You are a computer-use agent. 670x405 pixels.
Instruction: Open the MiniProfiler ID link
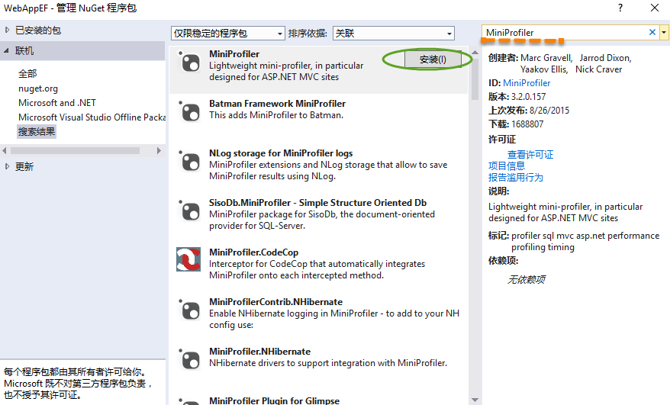(x=527, y=83)
